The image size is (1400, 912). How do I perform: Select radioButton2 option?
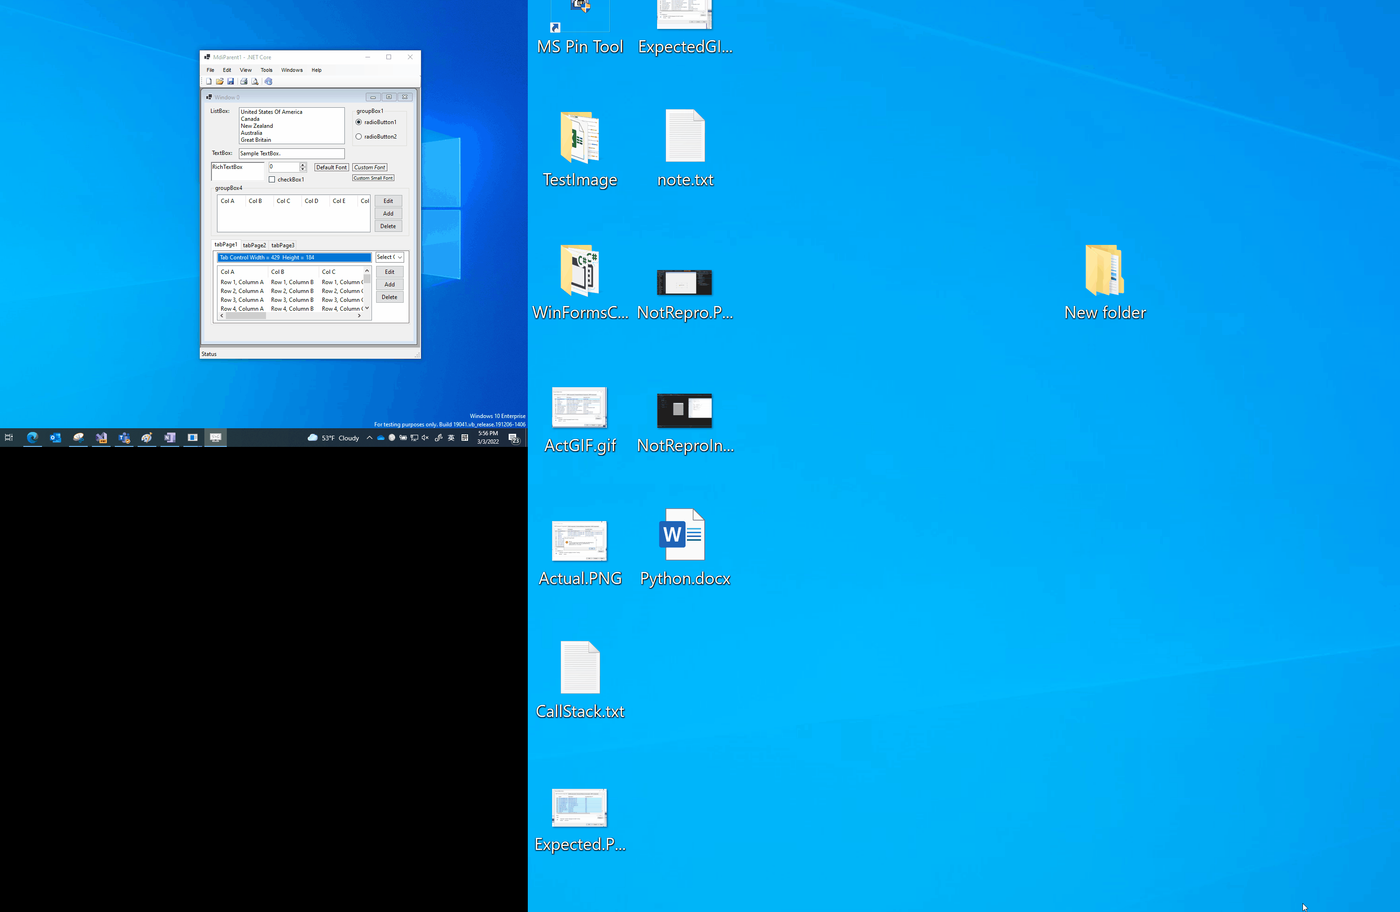[x=359, y=136]
